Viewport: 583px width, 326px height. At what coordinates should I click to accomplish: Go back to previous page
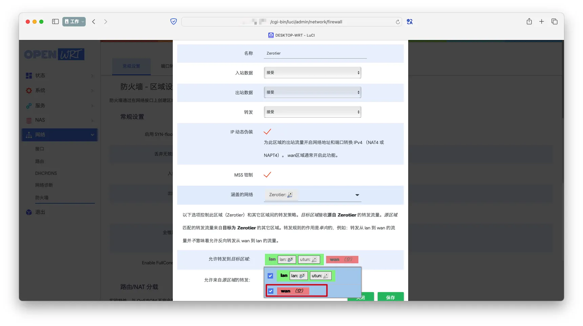94,22
